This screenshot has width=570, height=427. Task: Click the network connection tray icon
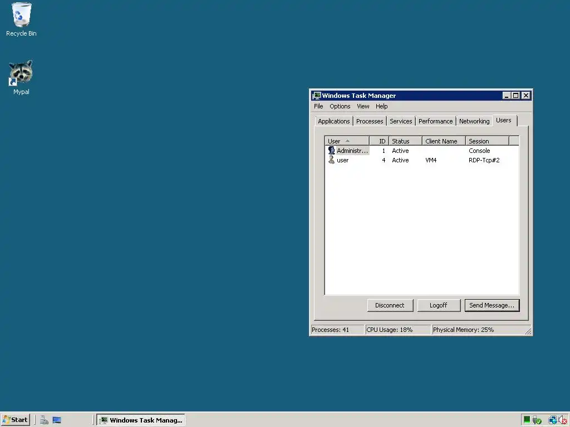point(552,420)
